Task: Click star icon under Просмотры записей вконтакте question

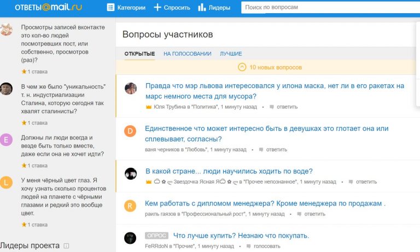Action: pyautogui.click(x=24, y=71)
